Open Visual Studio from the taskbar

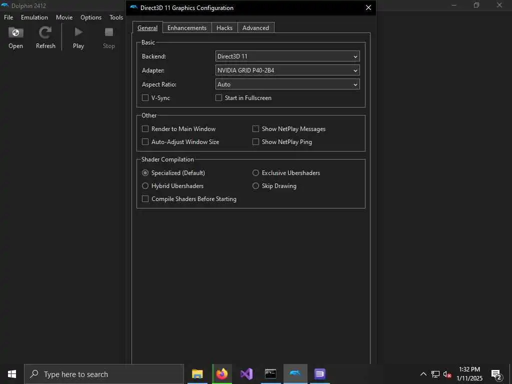click(246, 374)
